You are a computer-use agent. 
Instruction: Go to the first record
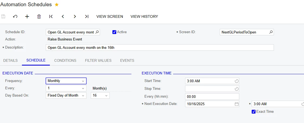pos(51,16)
